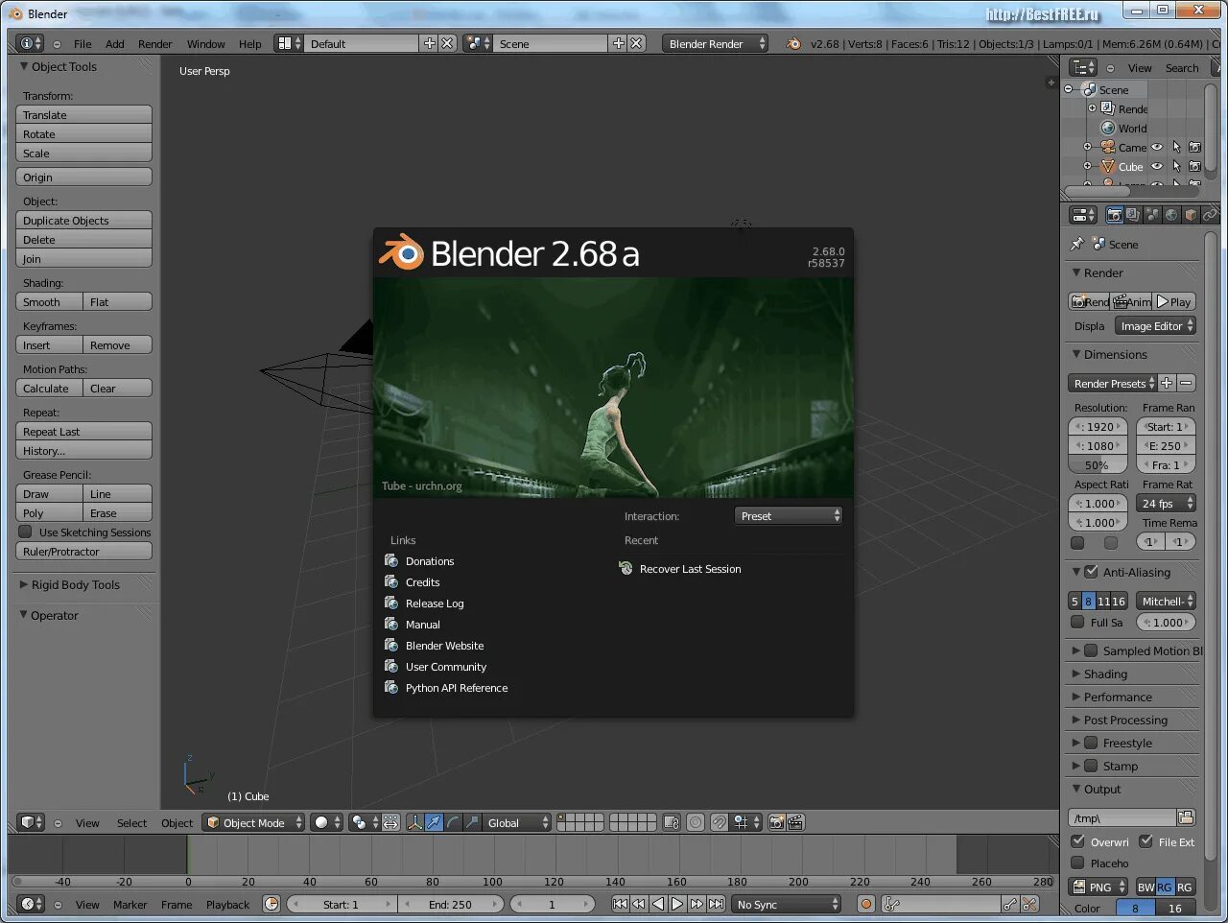Enable Use Sketching Sessions checkbox
This screenshot has width=1228, height=923.
click(x=26, y=532)
